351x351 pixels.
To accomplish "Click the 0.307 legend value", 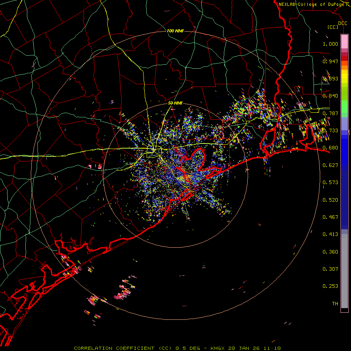I will [x=330, y=269].
